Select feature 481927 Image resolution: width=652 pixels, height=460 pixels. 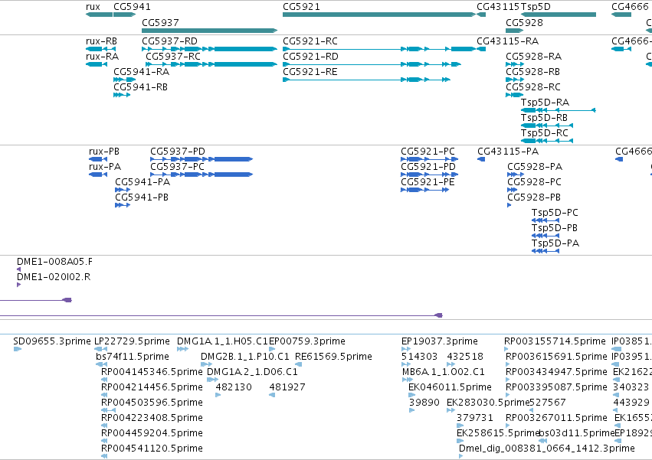pos(272,395)
